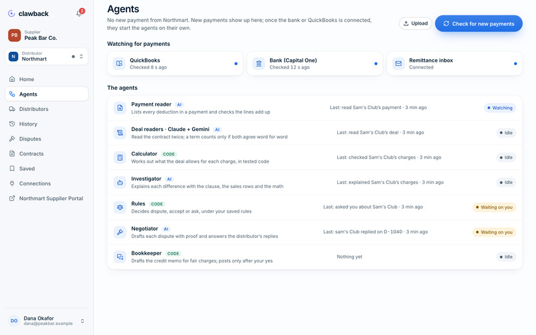Click Waiting on you for Rules
The height and width of the screenshot is (335, 536).
494,207
